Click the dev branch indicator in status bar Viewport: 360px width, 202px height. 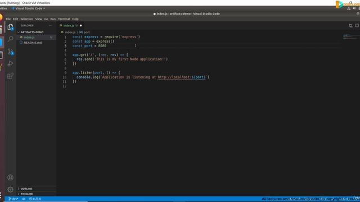click(x=13, y=199)
